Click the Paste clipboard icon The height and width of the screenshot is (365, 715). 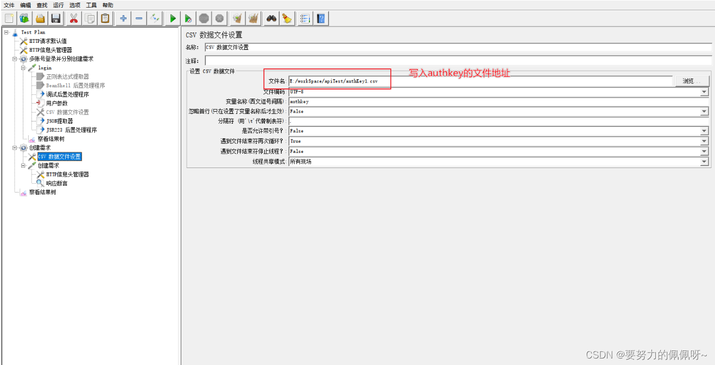pos(105,18)
